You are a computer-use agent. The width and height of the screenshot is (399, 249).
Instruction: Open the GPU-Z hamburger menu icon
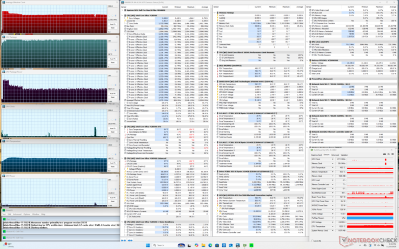392,155
